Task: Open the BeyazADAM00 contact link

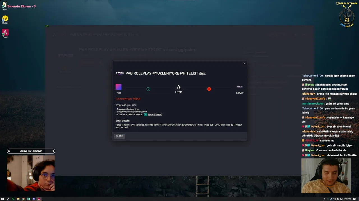Action: 155,114
